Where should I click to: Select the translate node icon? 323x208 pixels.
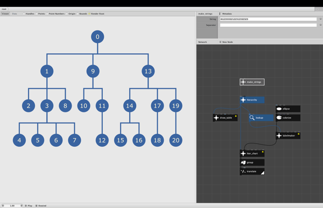pyautogui.click(x=243, y=171)
